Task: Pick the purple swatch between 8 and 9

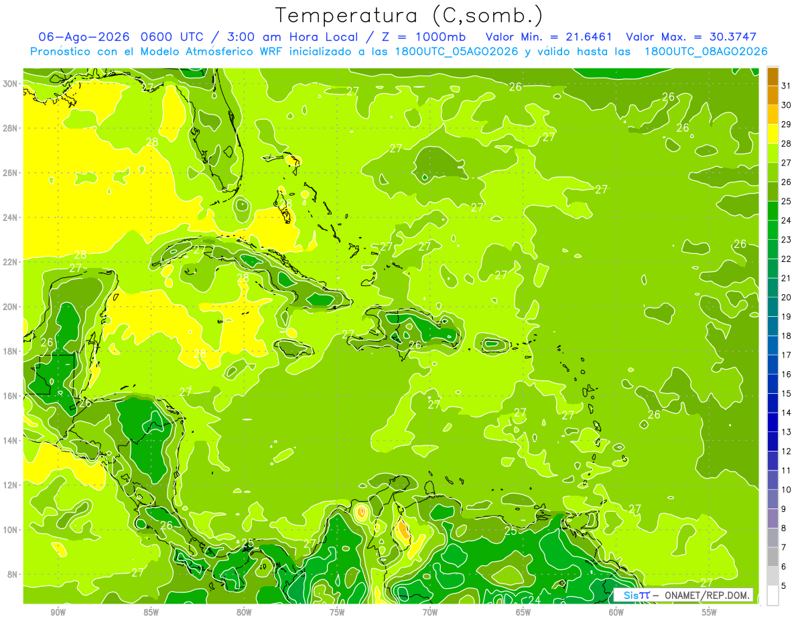Action: pyautogui.click(x=773, y=519)
